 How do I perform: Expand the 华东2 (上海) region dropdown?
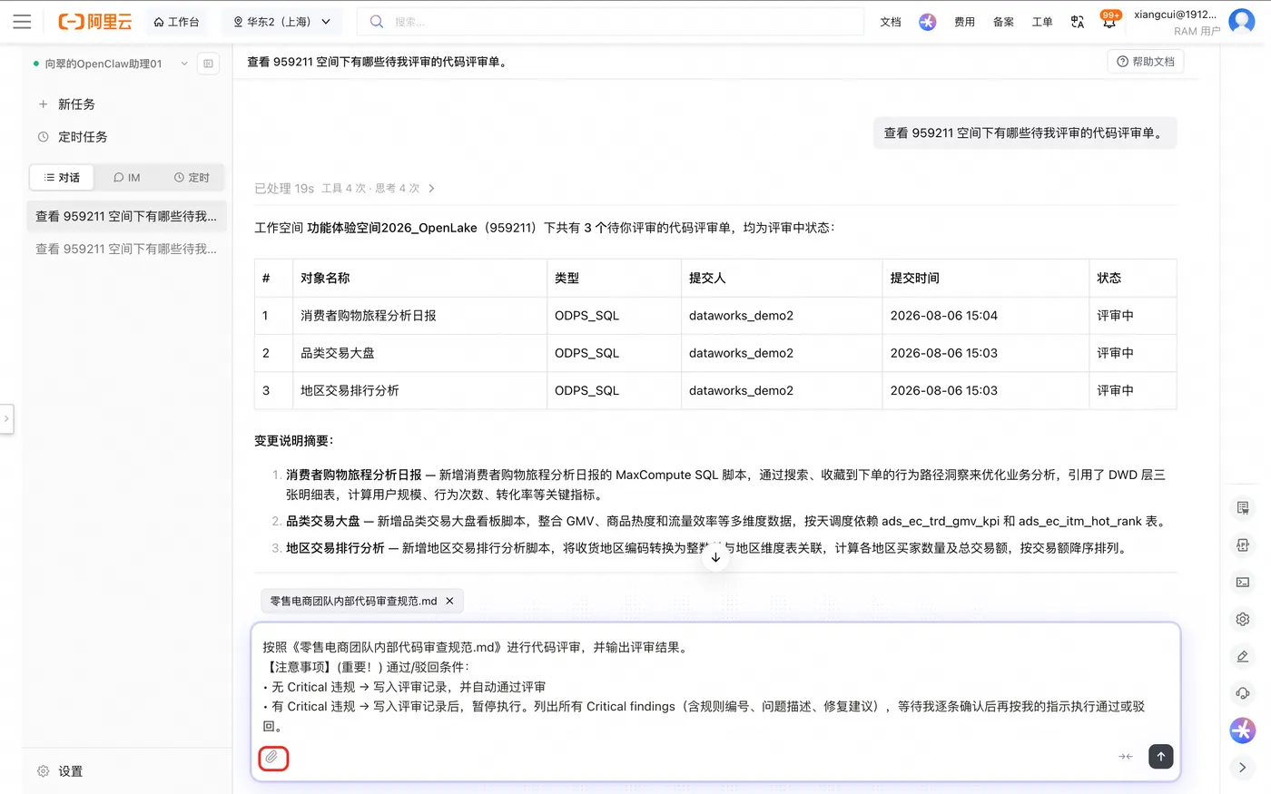click(282, 22)
